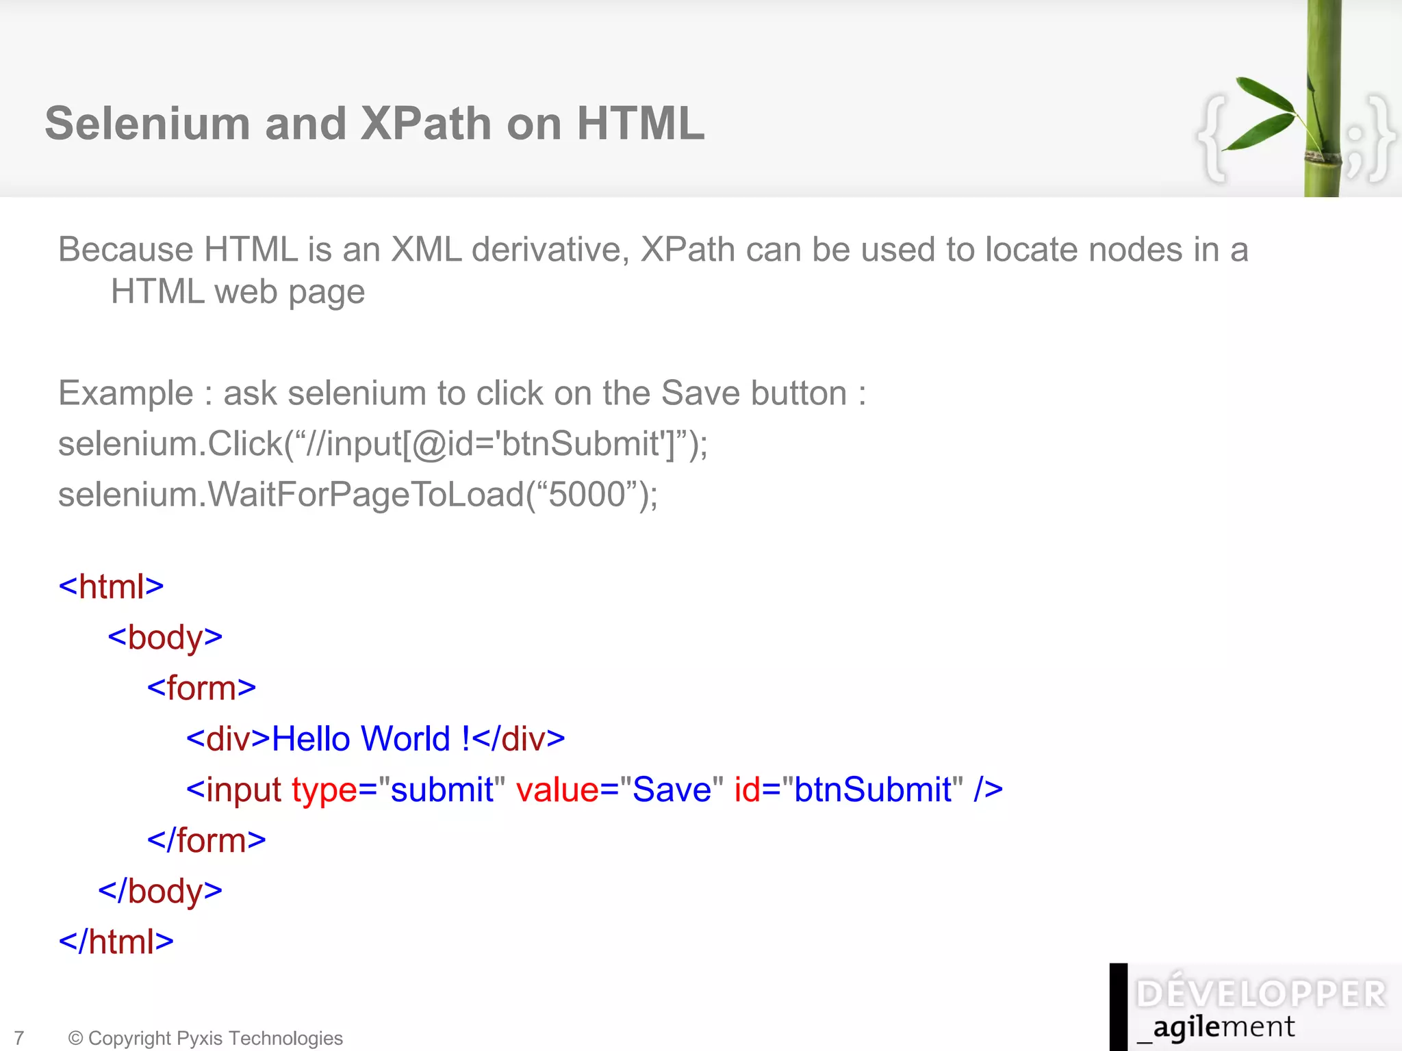Click the "Hello World !" div line
Viewport: 1402px width, 1051px height.
(x=375, y=739)
